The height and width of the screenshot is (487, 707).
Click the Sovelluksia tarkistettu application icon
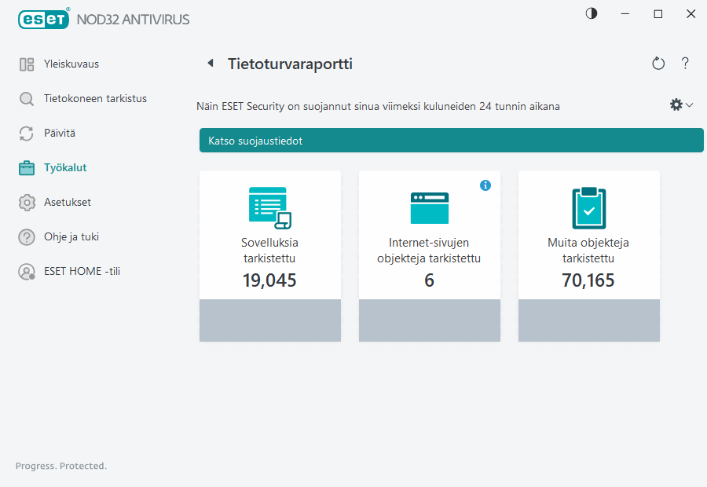click(269, 207)
